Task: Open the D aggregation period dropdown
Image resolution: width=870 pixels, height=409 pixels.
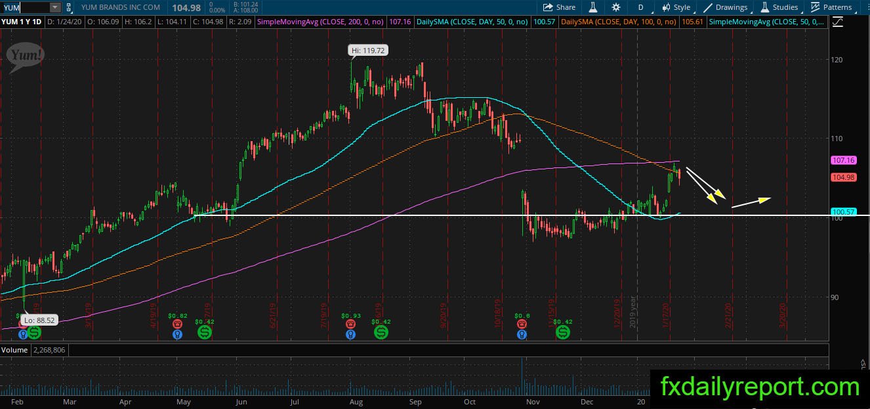Action: pyautogui.click(x=640, y=7)
